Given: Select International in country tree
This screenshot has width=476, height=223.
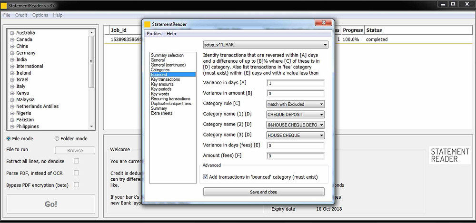Looking at the screenshot, I should pyautogui.click(x=30, y=66).
